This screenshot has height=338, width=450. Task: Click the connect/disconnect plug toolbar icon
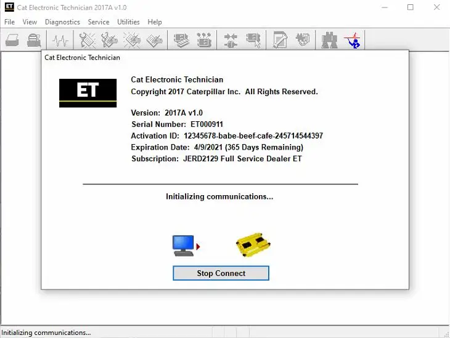231,41
